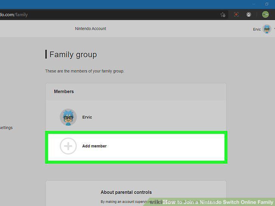Click the Ervic username in the top header
This screenshot has width=275, height=206.
pyautogui.click(x=257, y=29)
